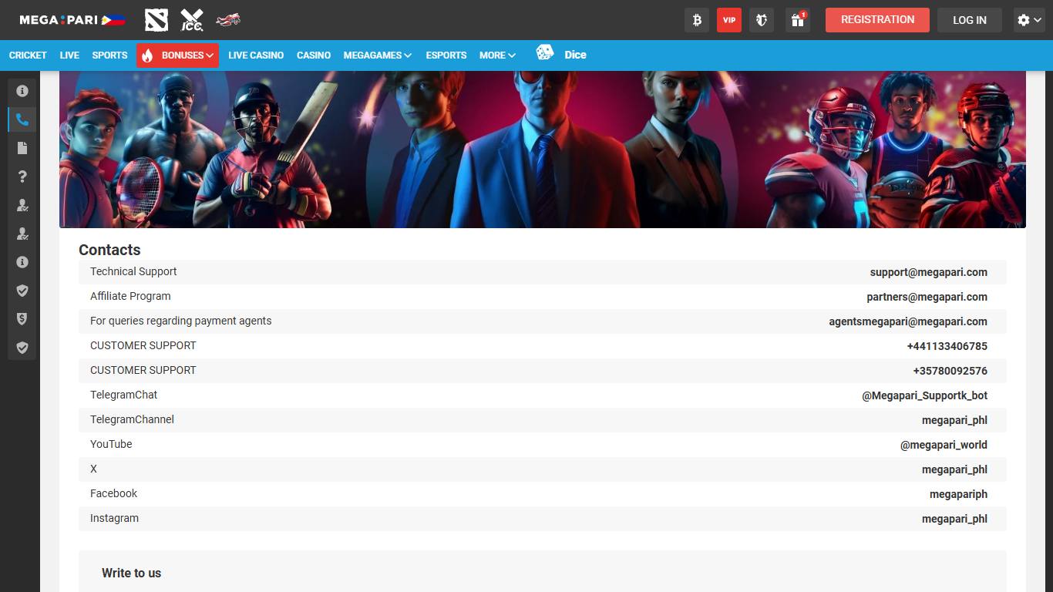
Task: Open megapariph Facebook link
Action: coord(958,494)
